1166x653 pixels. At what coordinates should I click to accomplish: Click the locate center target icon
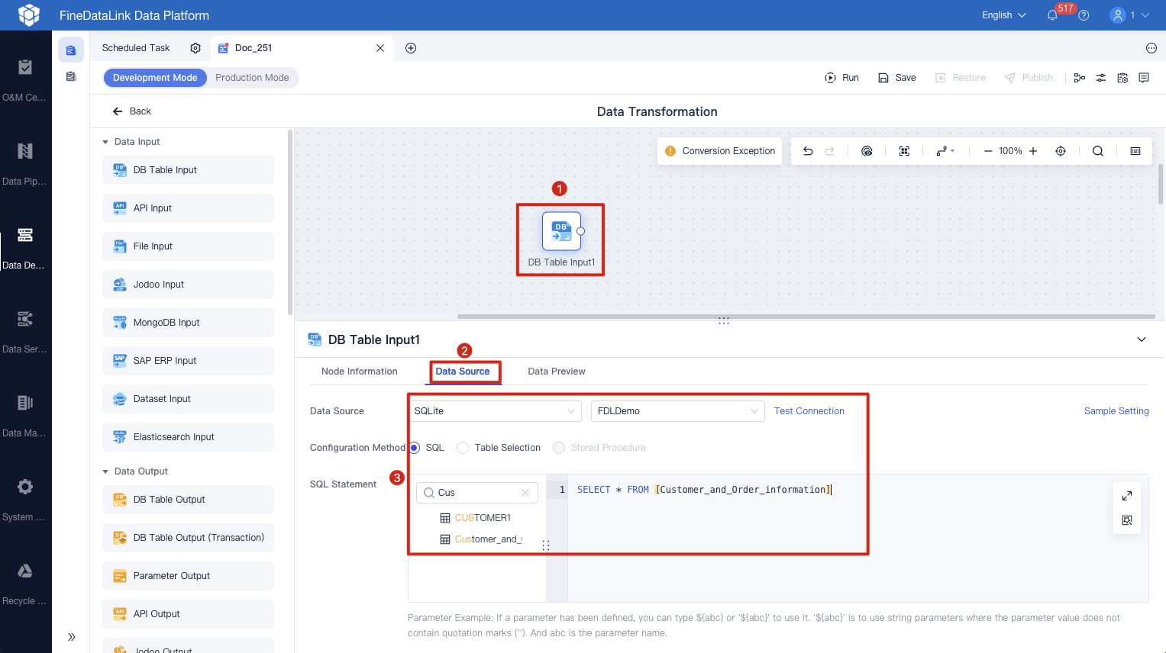click(x=1061, y=151)
